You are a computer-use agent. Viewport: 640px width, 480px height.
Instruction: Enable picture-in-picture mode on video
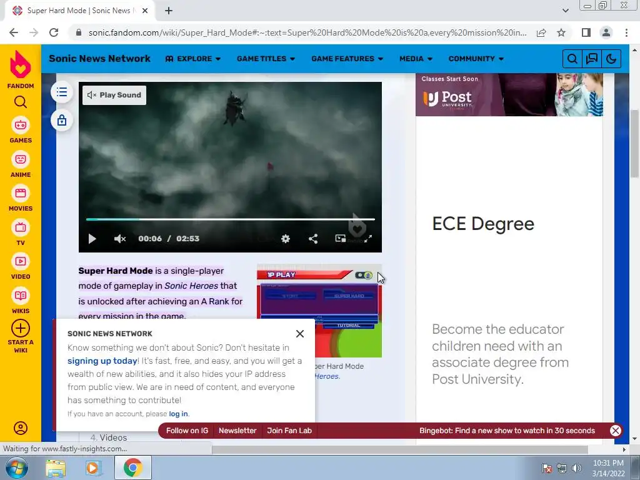click(340, 238)
